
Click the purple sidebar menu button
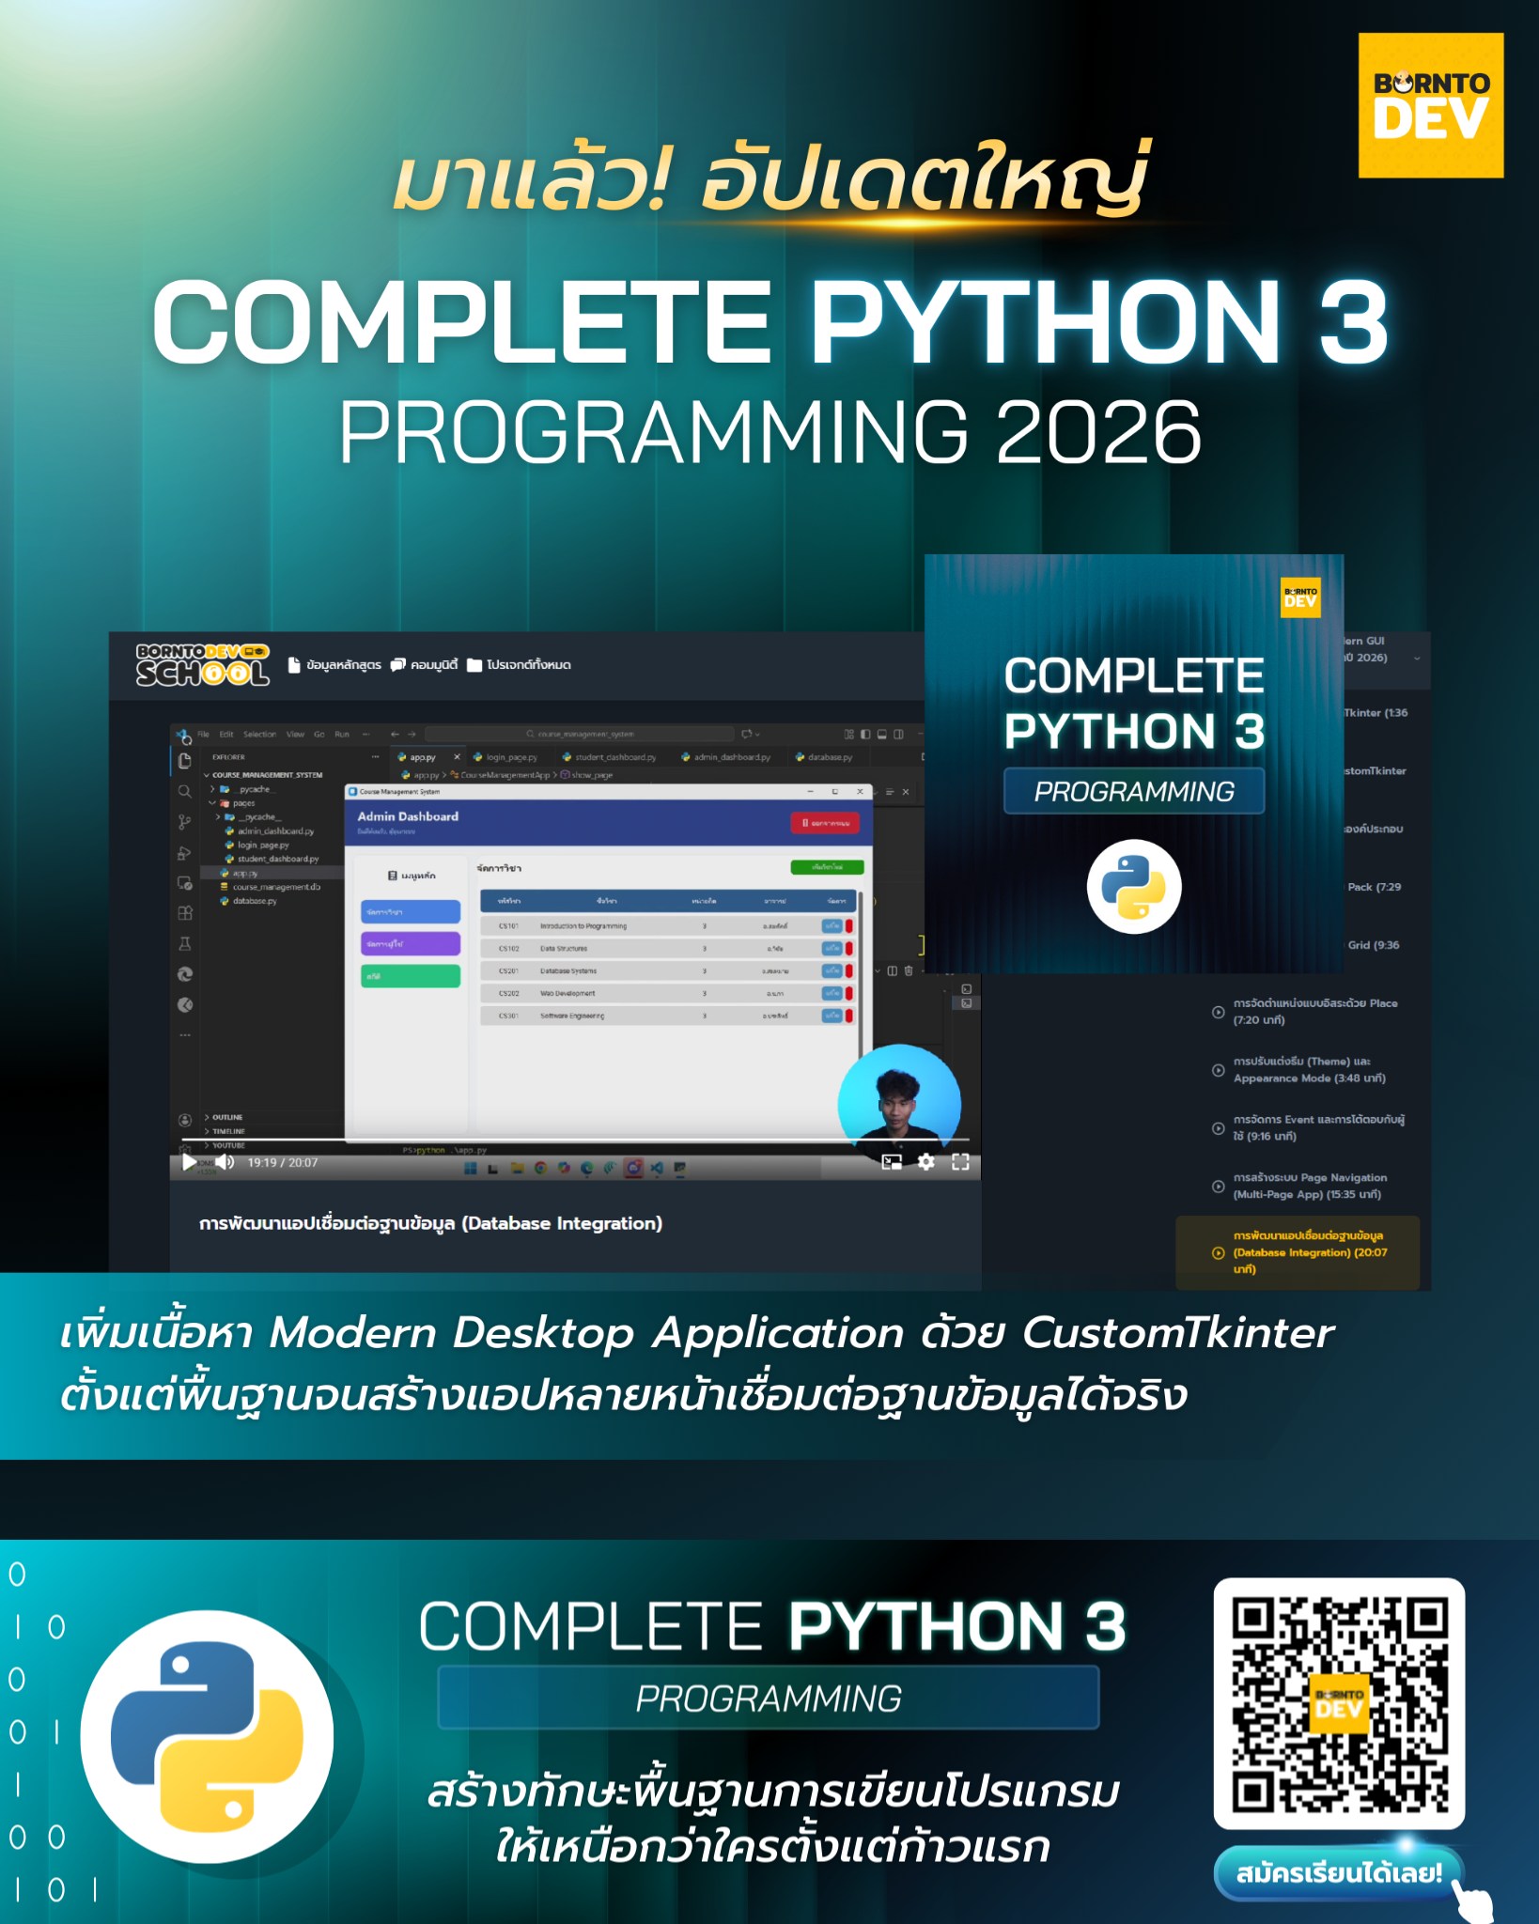(x=411, y=943)
